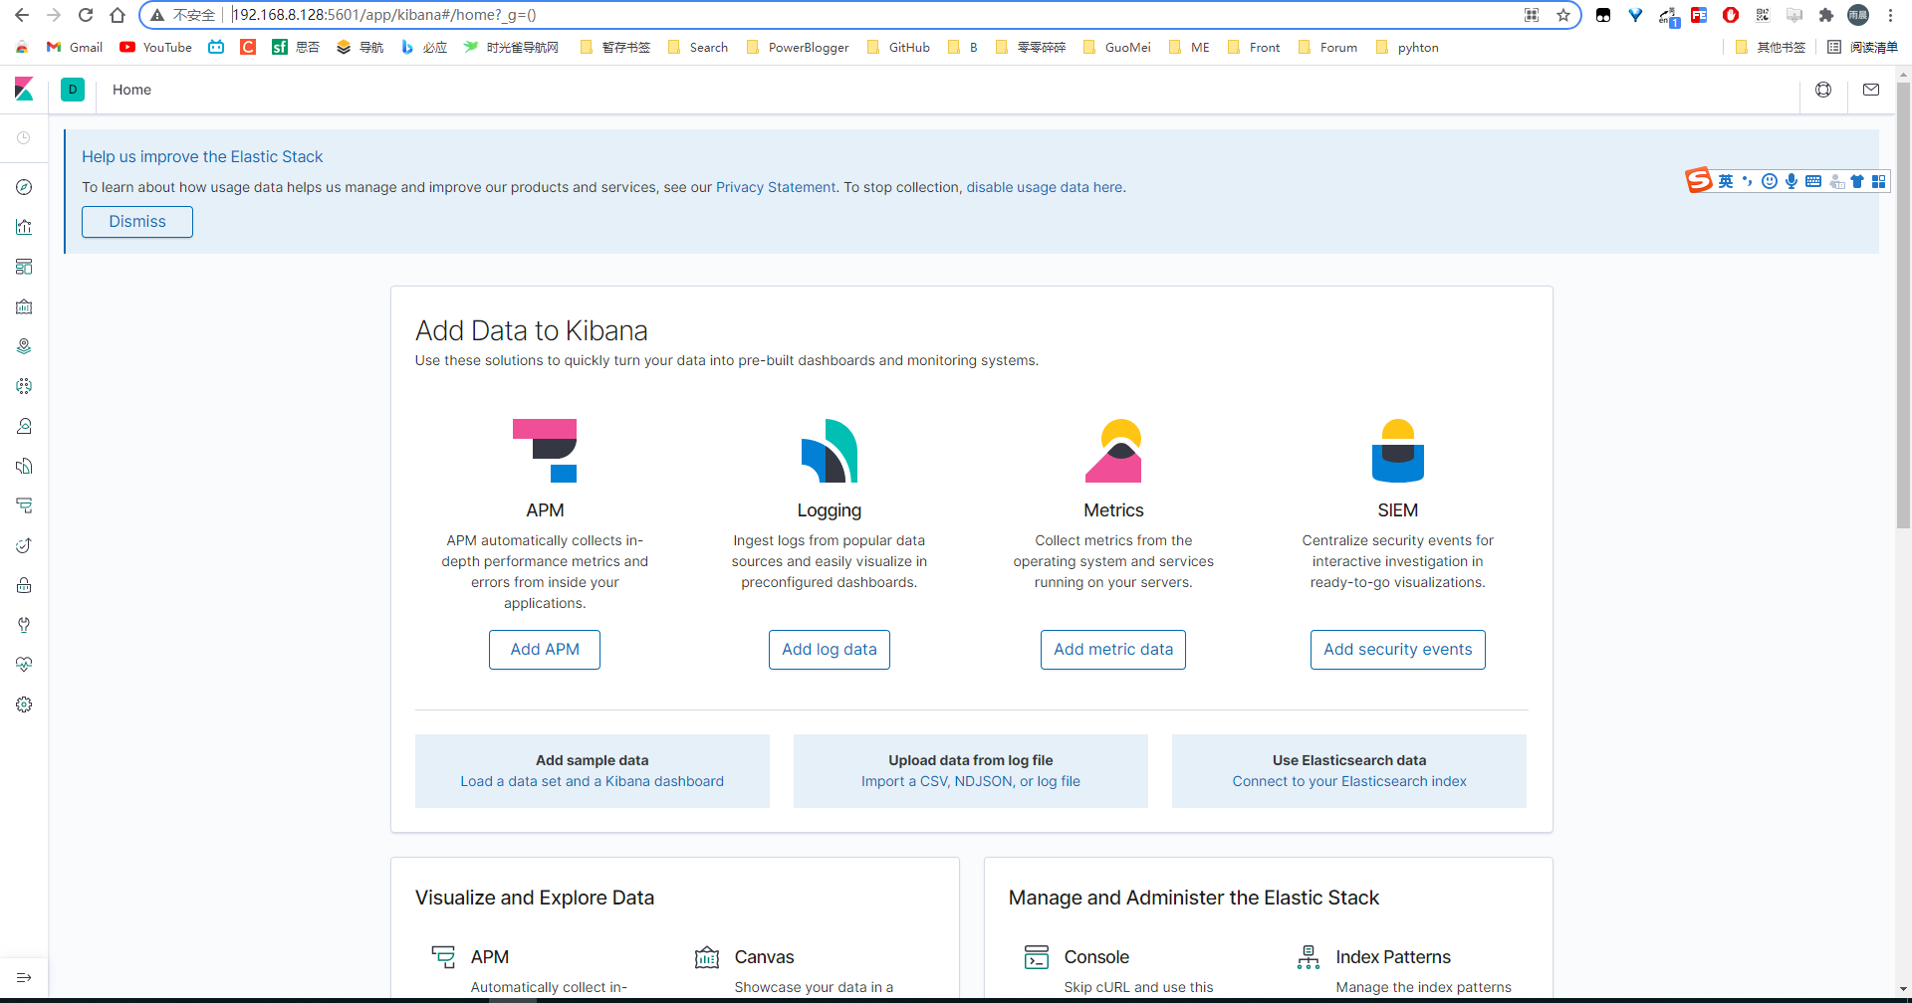1912x1003 pixels.
Task: Open Dashboard icon in sidebar
Action: 24,267
